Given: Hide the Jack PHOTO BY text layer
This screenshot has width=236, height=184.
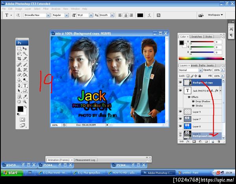Looking at the screenshot, I should [x=180, y=90].
